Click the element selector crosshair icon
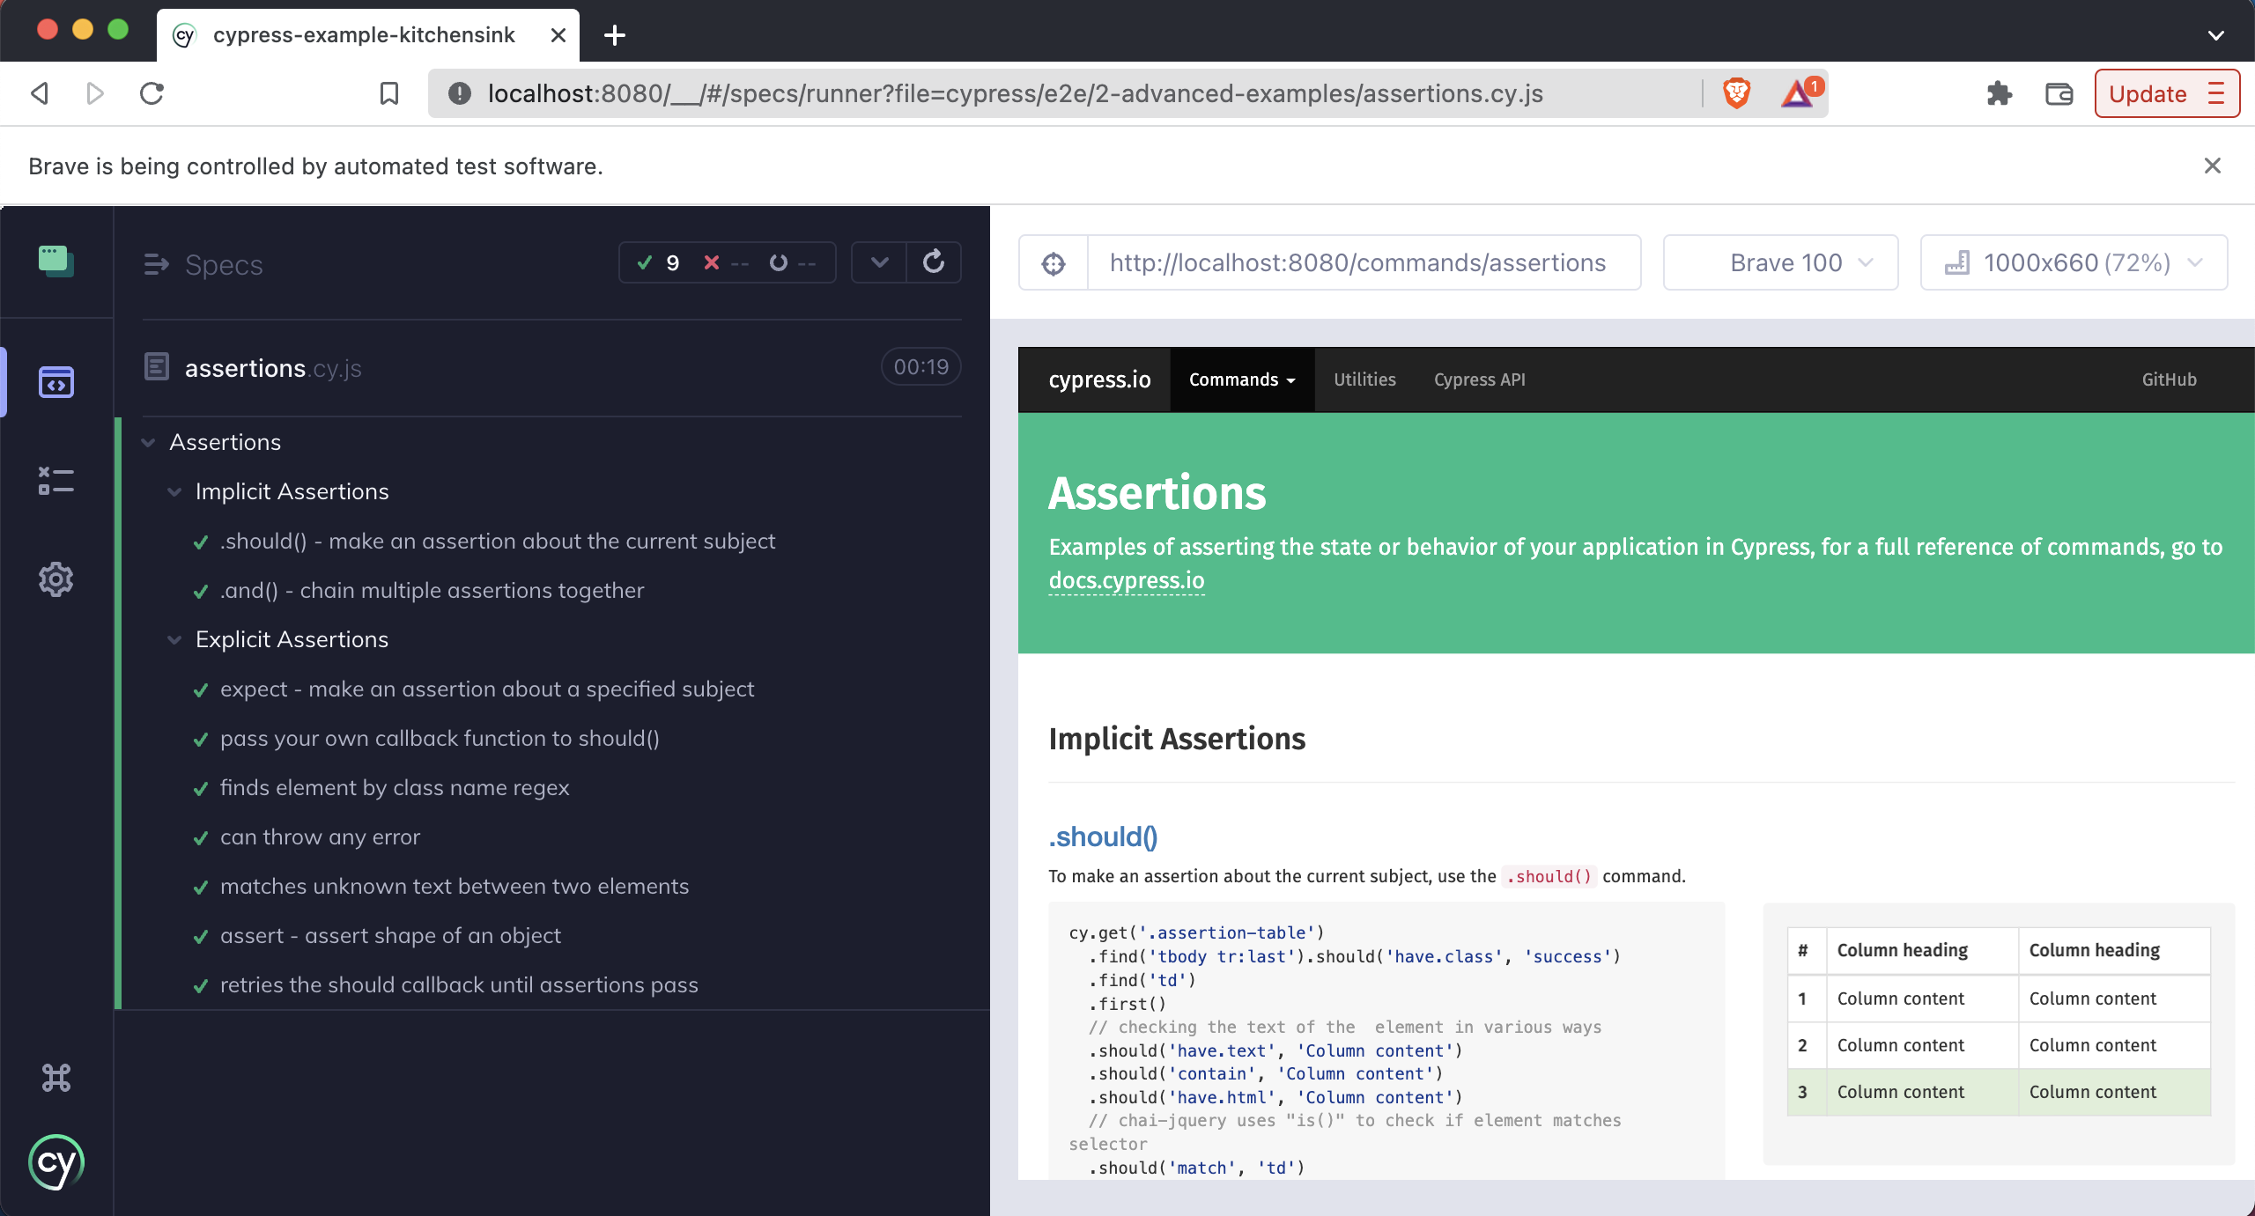 [1054, 263]
